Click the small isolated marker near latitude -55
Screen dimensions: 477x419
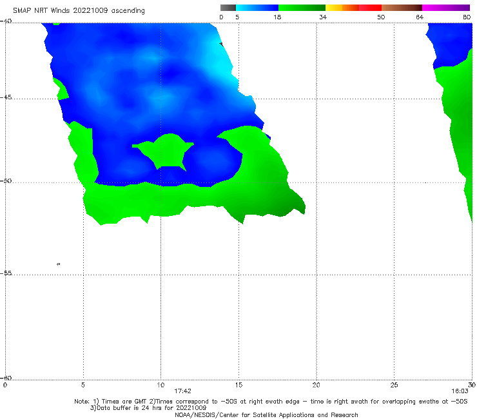coord(59,264)
